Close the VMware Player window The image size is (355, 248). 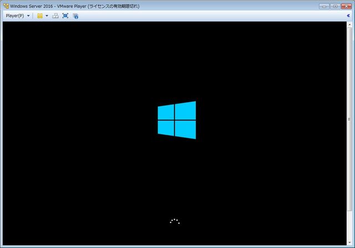pos(346,6)
